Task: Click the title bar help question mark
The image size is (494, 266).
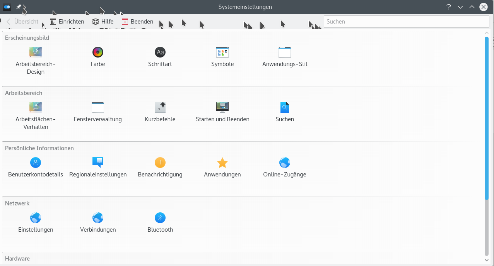Action: pos(449,7)
